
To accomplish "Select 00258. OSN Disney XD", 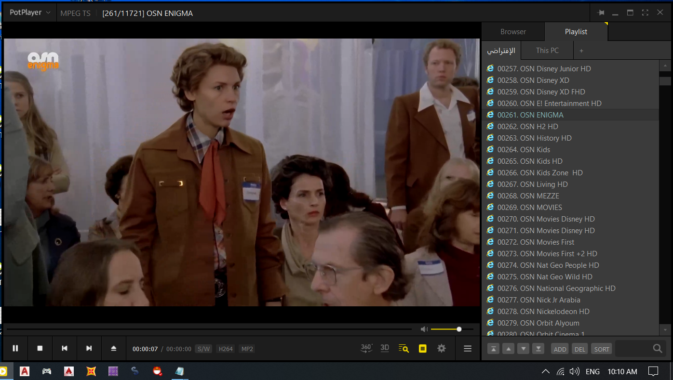I will (x=570, y=80).
